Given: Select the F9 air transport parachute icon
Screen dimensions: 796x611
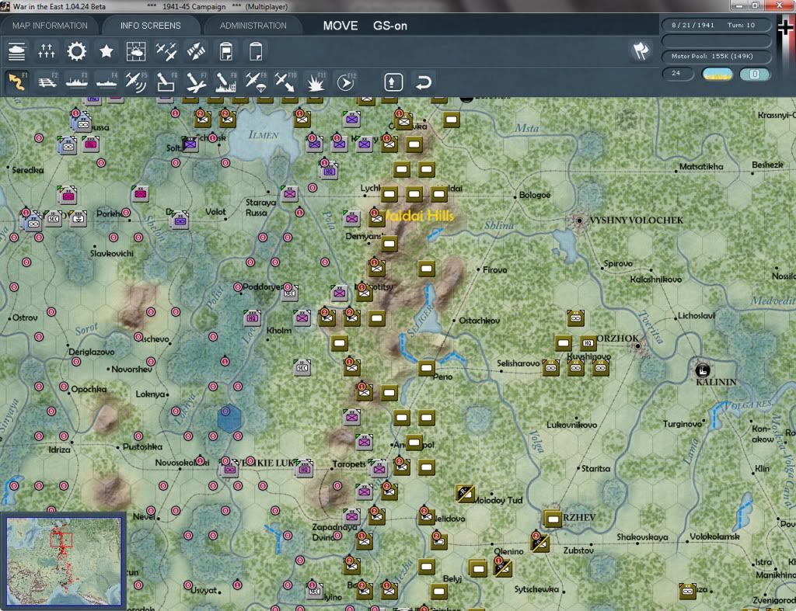Looking at the screenshot, I should [x=256, y=82].
